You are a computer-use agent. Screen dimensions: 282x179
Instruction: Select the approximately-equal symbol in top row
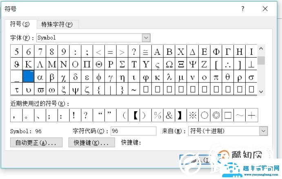point(146,51)
